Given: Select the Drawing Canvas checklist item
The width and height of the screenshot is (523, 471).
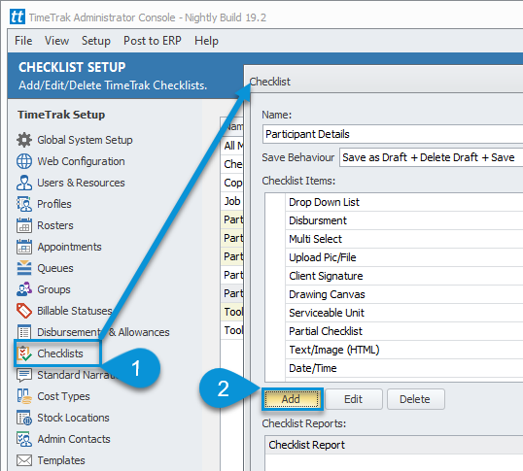Looking at the screenshot, I should tap(404, 294).
